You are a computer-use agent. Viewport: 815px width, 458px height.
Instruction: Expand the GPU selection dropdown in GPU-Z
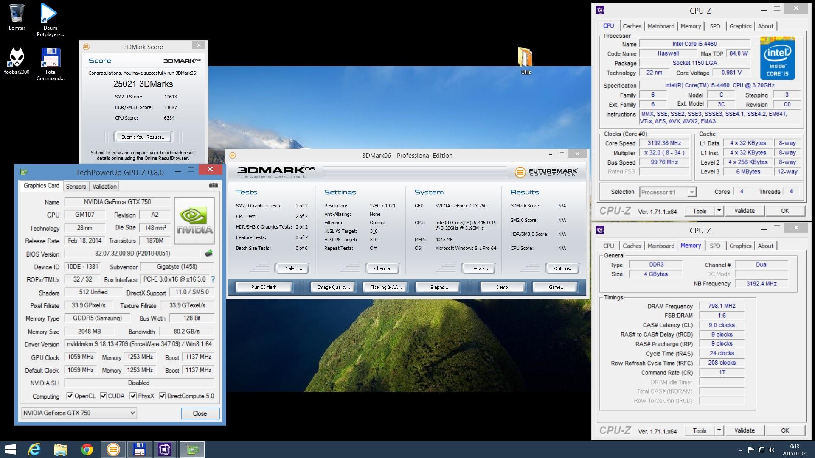coord(132,413)
